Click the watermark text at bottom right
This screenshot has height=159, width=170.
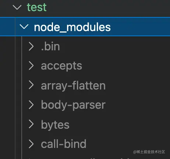(x=149, y=152)
